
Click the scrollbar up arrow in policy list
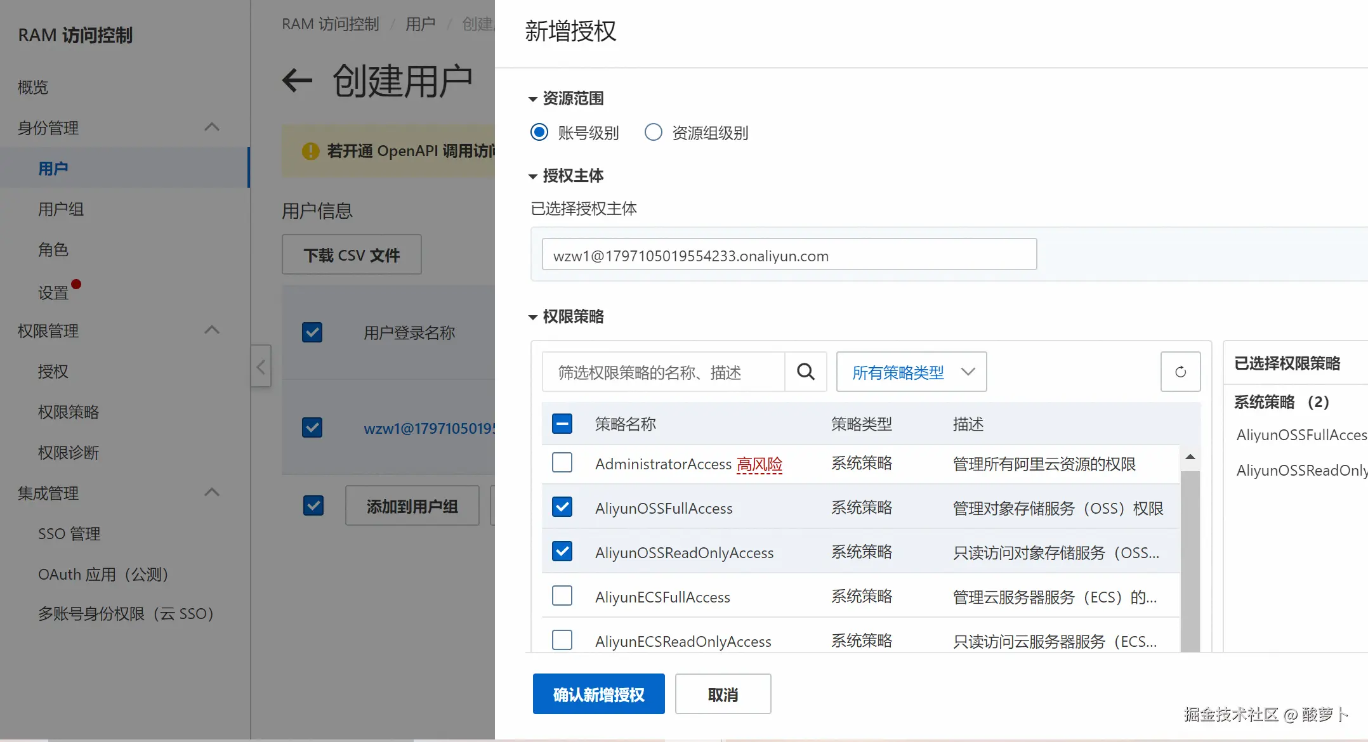[1190, 457]
